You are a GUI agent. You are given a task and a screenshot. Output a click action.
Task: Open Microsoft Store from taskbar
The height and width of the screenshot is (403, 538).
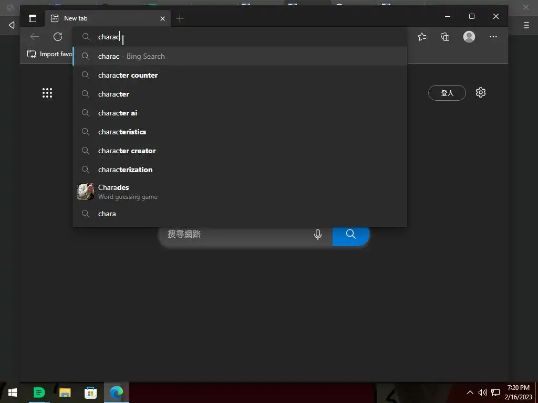click(90, 393)
